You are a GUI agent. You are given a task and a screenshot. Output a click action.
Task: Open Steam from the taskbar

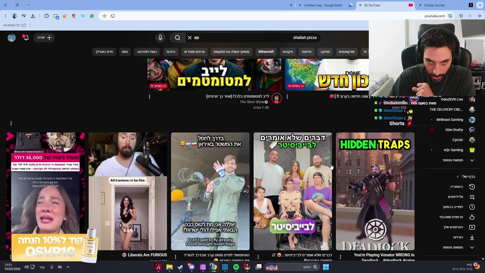[x=180, y=267]
